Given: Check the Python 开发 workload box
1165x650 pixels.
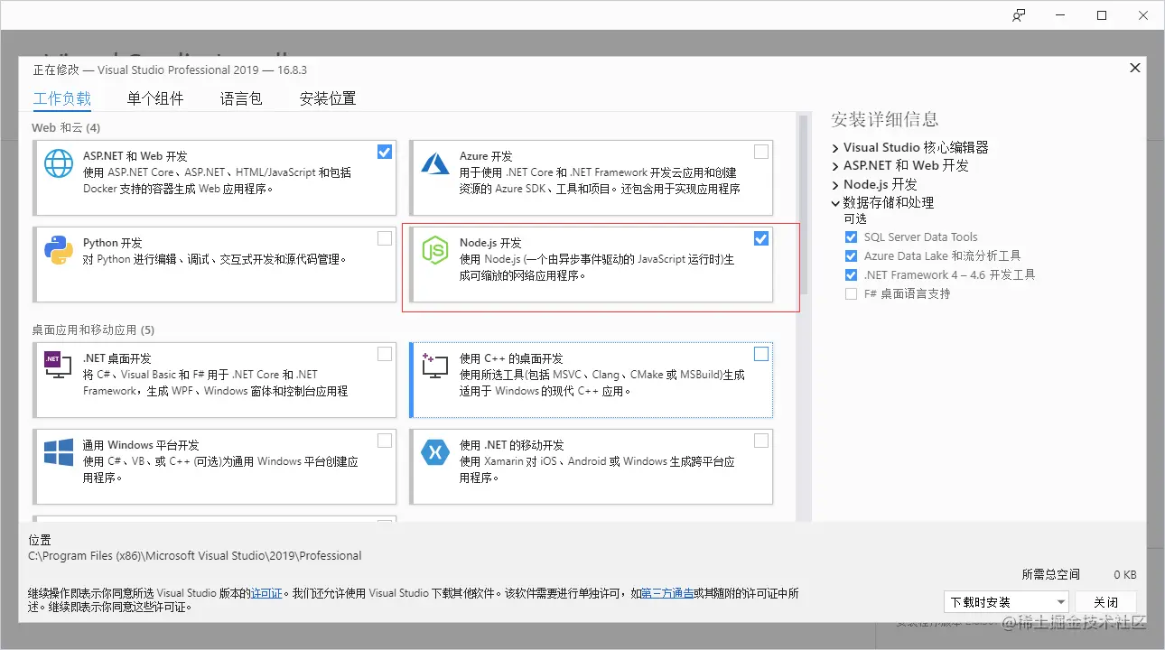Looking at the screenshot, I should 385,238.
